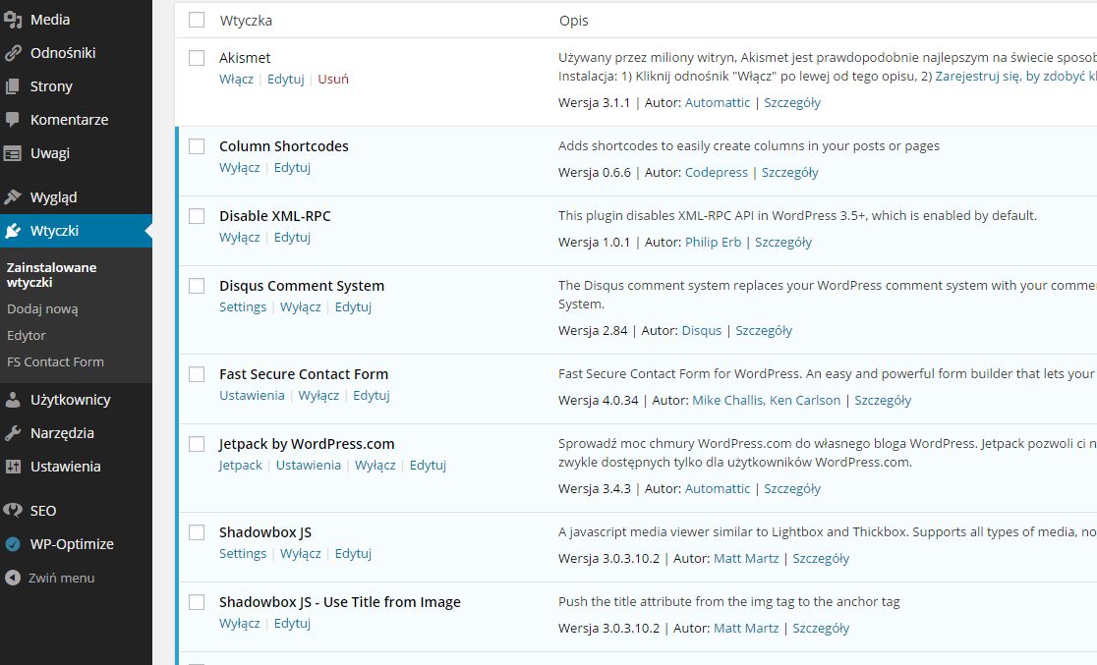1097x665 pixels.
Task: Click the Jetpack link under Jetpack plugin
Action: click(240, 466)
